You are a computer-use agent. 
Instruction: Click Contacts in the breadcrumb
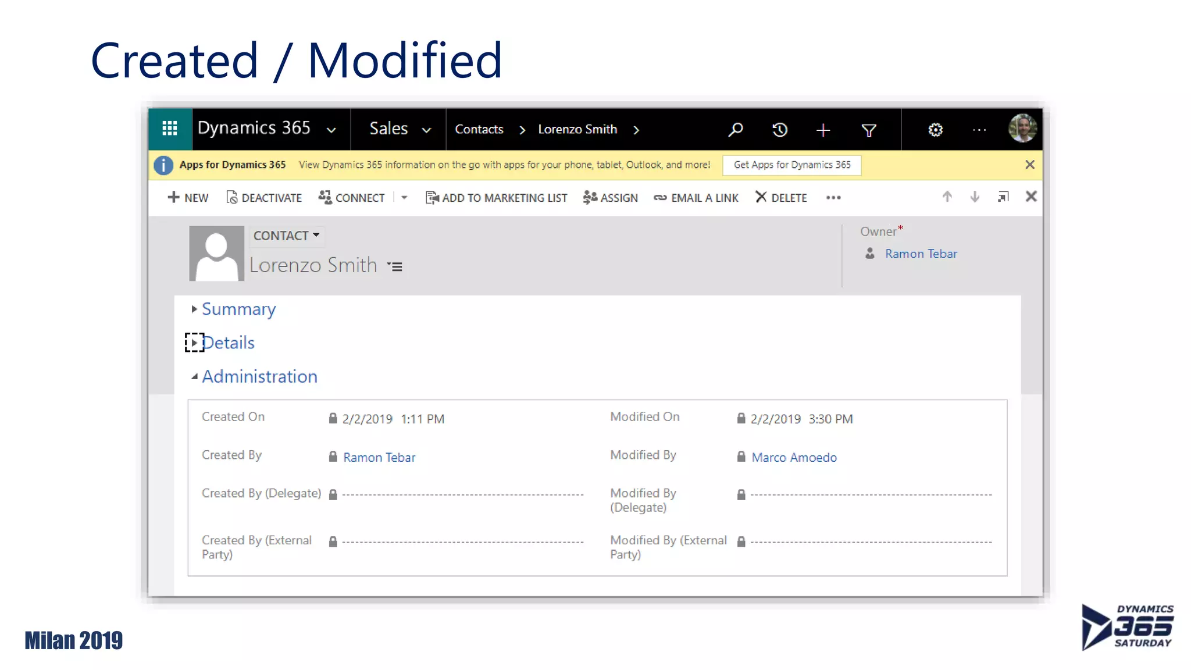[x=479, y=130]
